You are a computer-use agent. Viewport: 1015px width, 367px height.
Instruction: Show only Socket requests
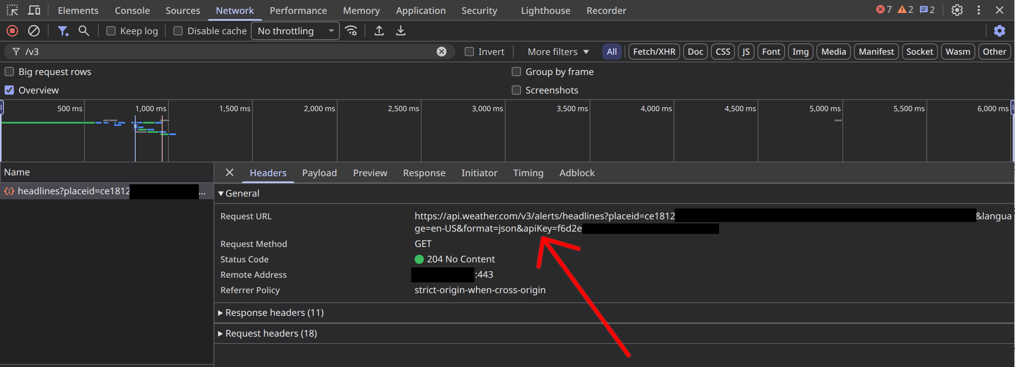pos(920,52)
